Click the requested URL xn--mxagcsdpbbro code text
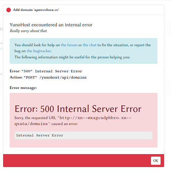This screenshot has height=174, width=171. pos(73,121)
